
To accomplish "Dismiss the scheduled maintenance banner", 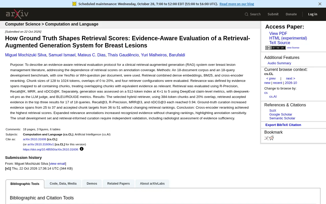I will coord(320,4).
